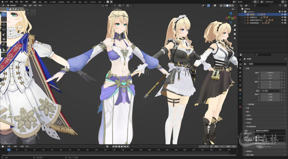Pick the Measure ruler tool

click(x=4, y=49)
